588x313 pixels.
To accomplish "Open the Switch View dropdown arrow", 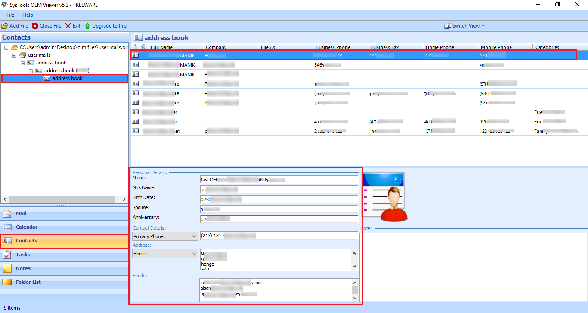I will [x=483, y=26].
